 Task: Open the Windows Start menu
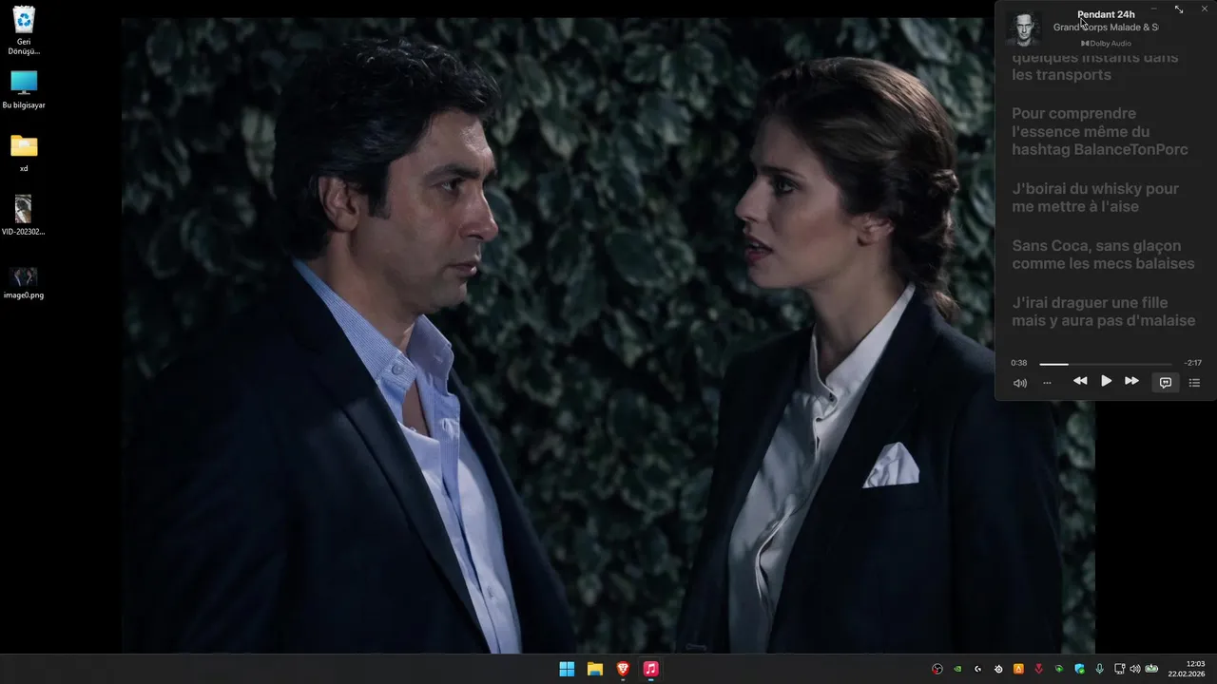(567, 669)
